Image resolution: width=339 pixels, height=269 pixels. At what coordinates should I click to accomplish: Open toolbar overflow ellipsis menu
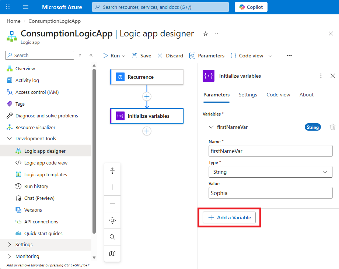click(289, 56)
